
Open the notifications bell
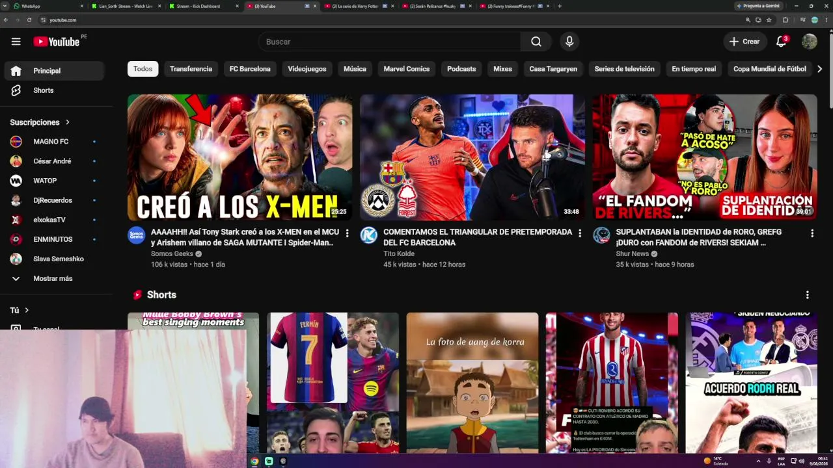[782, 42]
